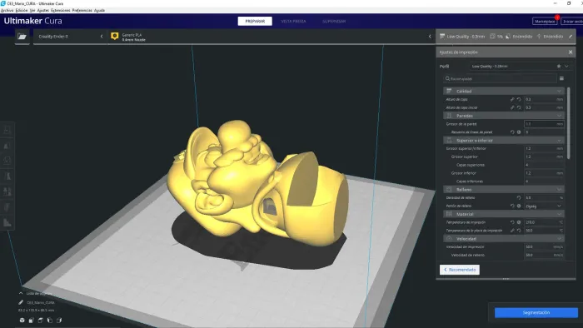Select the Scale tool in left toolbar
This screenshot has width=583, height=328.
(7, 145)
